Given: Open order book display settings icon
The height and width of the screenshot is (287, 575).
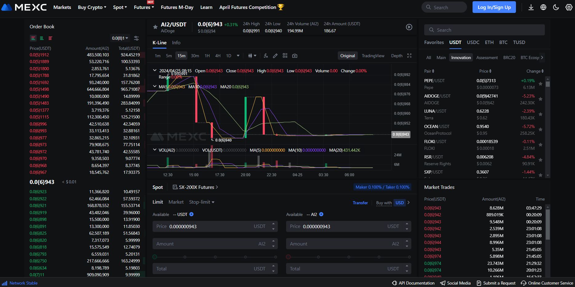Looking at the screenshot, I should click(x=136, y=38).
